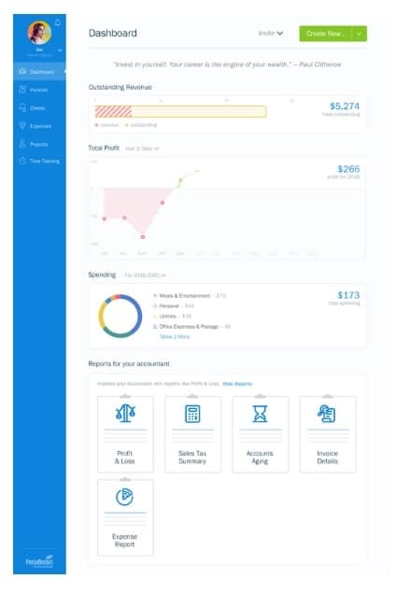The width and height of the screenshot is (410, 593).
Task: Open the Spending period dropdown
Action: 146,275
